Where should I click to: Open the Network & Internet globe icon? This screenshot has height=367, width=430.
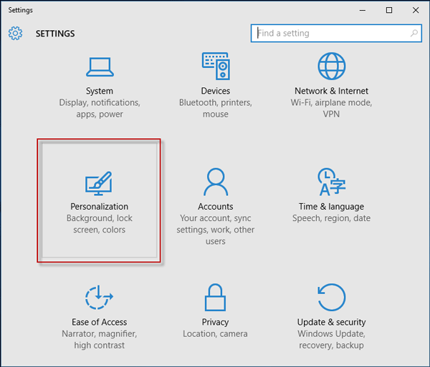[x=332, y=67]
